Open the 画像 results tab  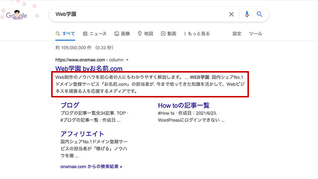pos(122,34)
